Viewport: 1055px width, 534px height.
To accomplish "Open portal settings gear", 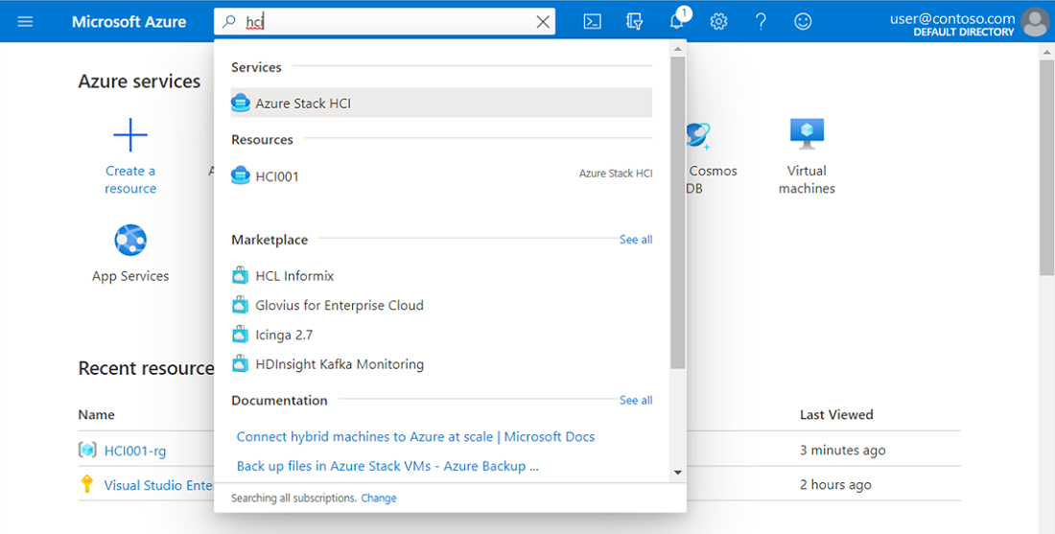I will coord(718,21).
